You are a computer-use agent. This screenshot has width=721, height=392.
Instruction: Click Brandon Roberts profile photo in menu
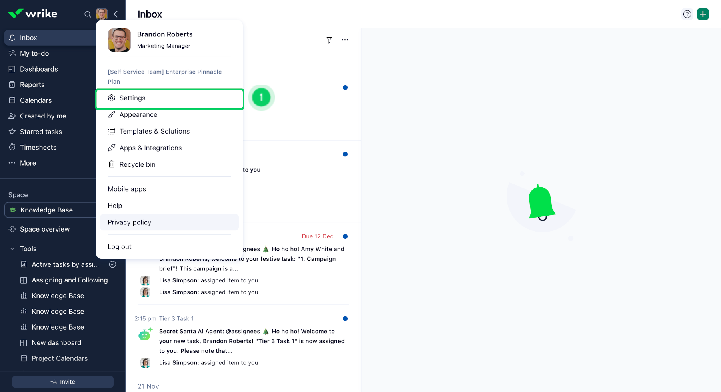pyautogui.click(x=119, y=40)
